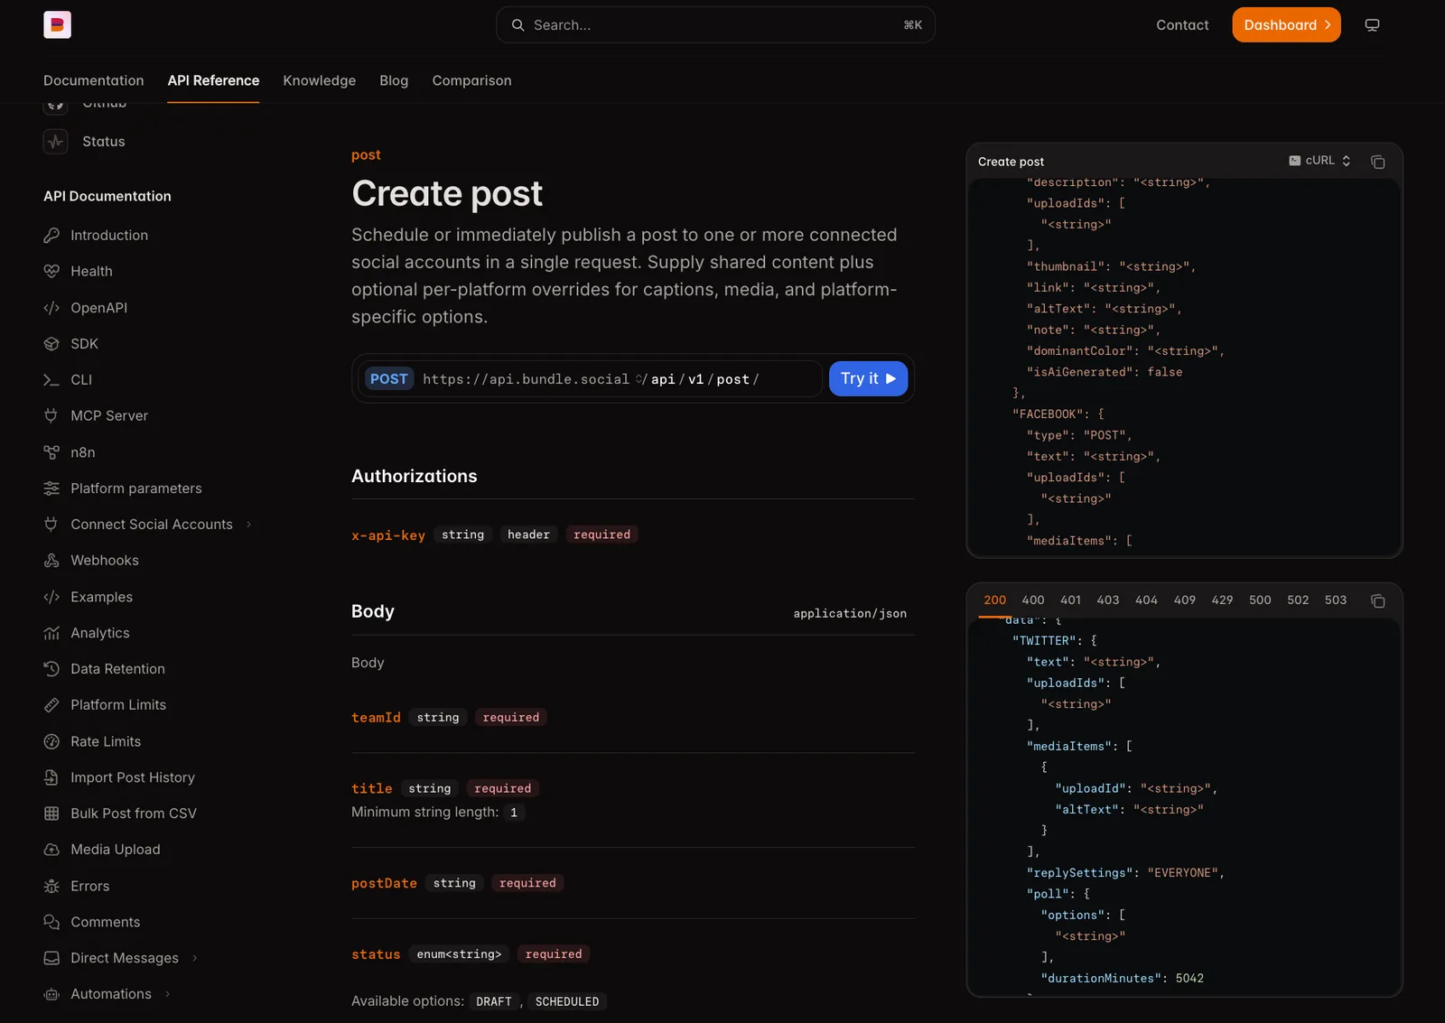Screen dimensions: 1445x1023
Task: Click the bundle.social logo icon
Action: pos(57,24)
